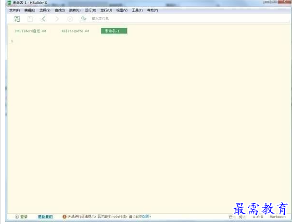The image size is (292, 224).
Task: Click the Markdown language mode indicator
Action: coord(278,217)
